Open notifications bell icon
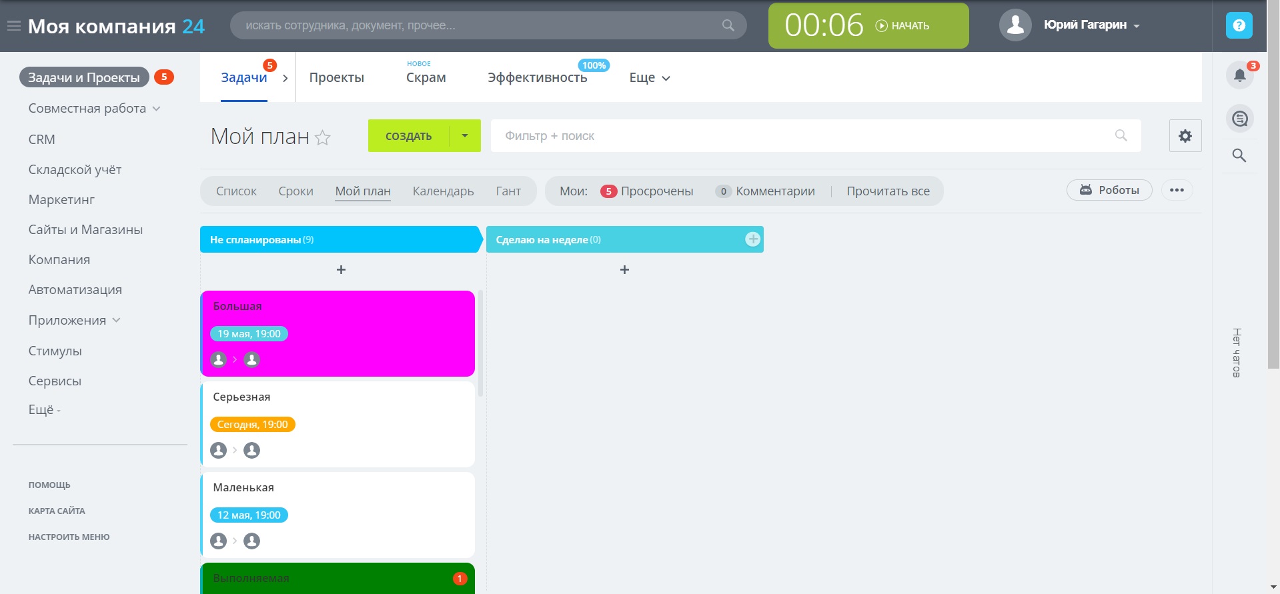This screenshot has height=594, width=1280. tap(1239, 75)
